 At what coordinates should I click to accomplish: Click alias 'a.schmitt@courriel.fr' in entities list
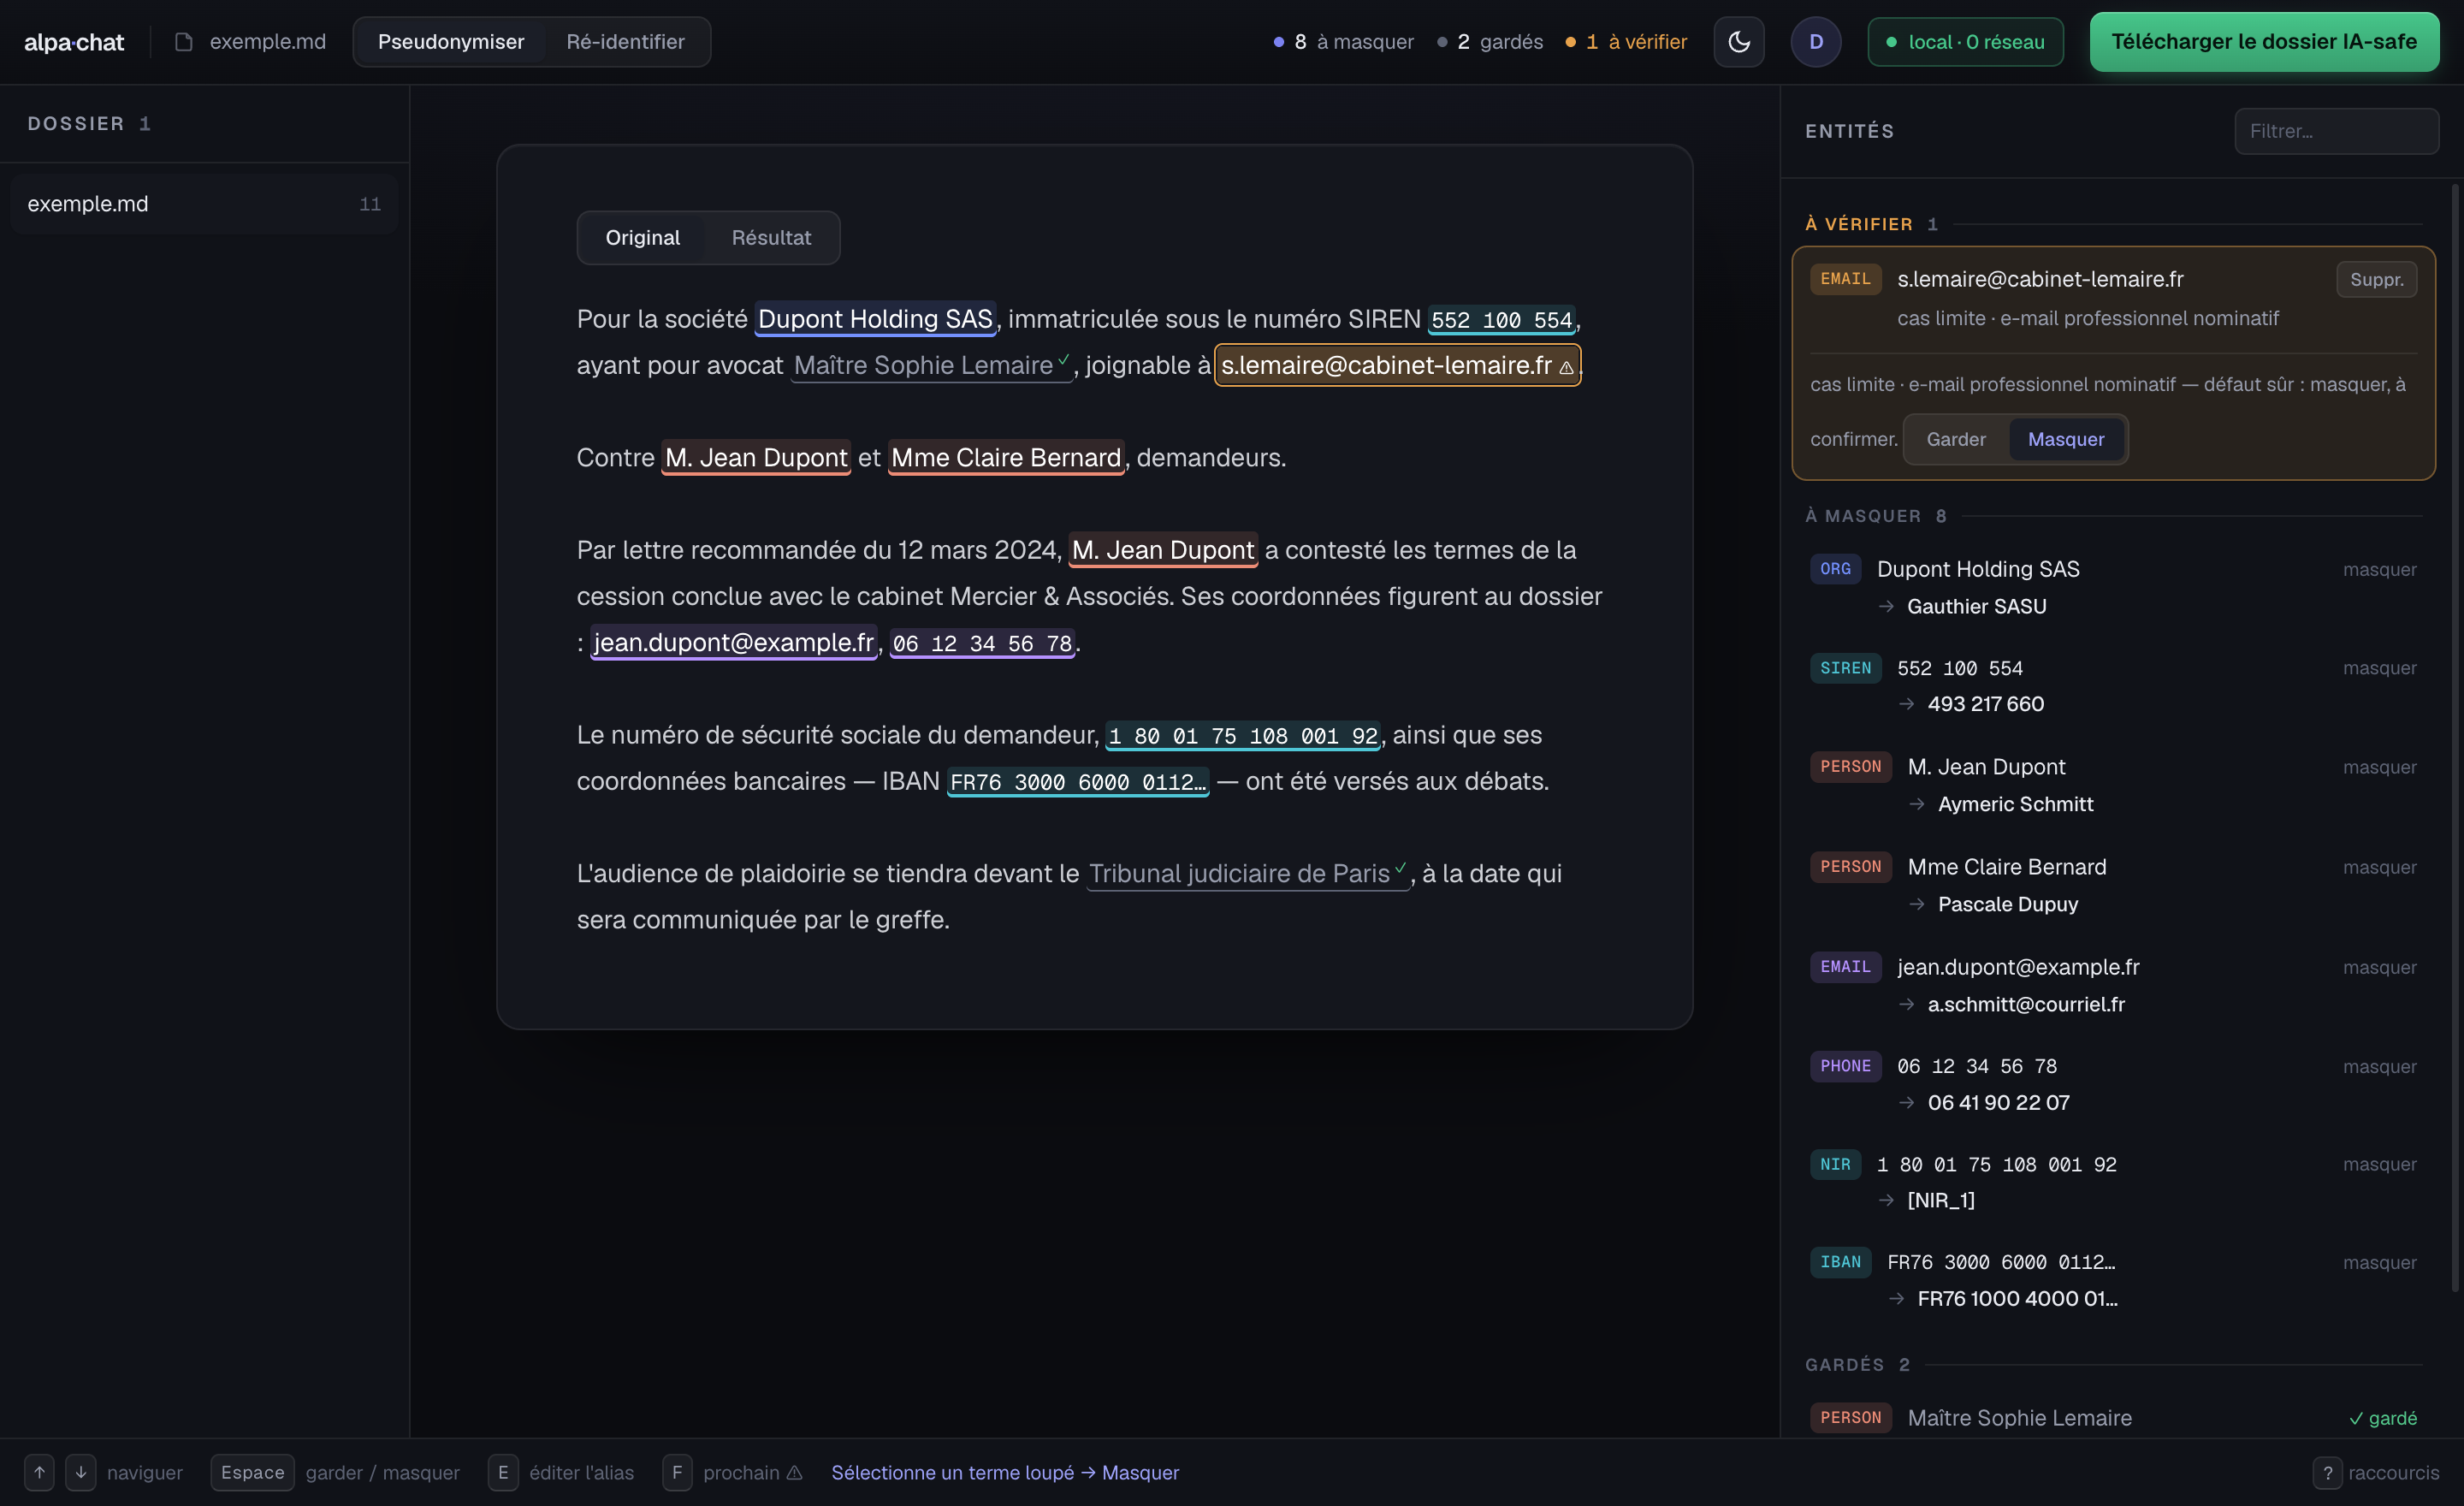pyautogui.click(x=2026, y=1004)
